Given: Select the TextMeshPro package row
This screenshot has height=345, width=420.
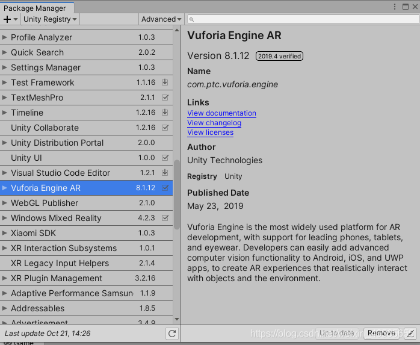Looking at the screenshot, I should point(86,98).
